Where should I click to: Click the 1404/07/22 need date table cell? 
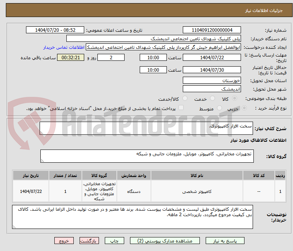click(31, 191)
